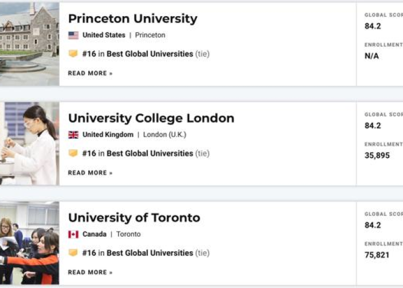The image size is (403, 288).
Task: Open the students thumbnail for Toronto
Action: [x=29, y=243]
